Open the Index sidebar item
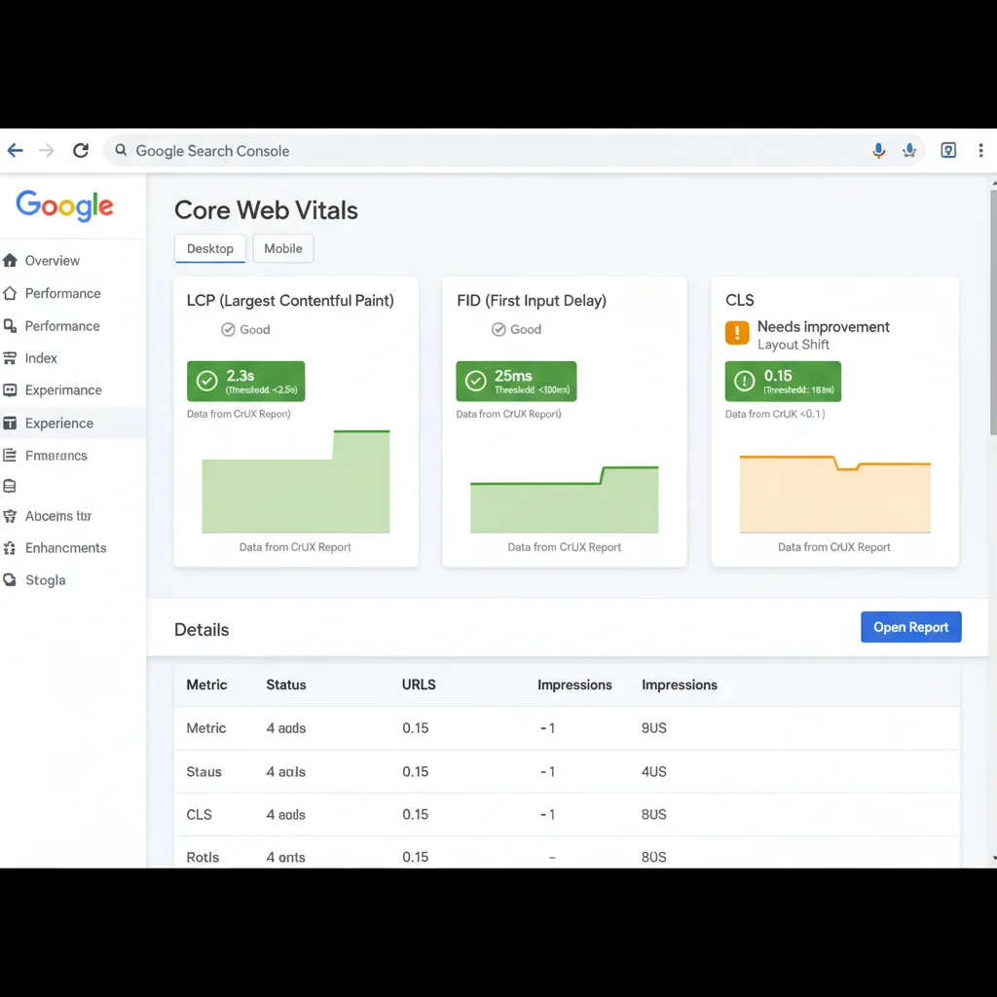 point(41,358)
